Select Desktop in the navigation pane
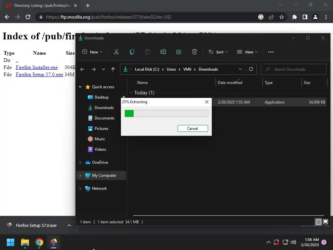Image resolution: width=333 pixels, height=250 pixels. pyautogui.click(x=101, y=97)
